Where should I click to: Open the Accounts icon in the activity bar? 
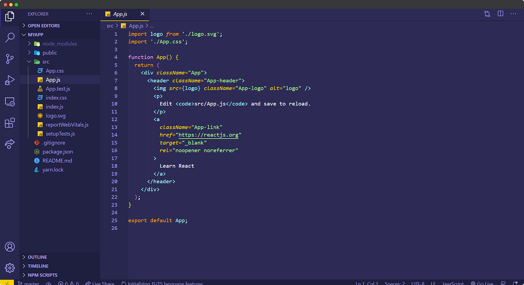click(9, 247)
